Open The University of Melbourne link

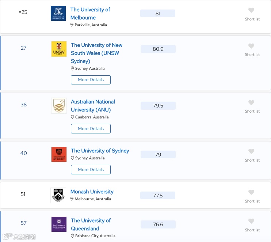[90, 14]
